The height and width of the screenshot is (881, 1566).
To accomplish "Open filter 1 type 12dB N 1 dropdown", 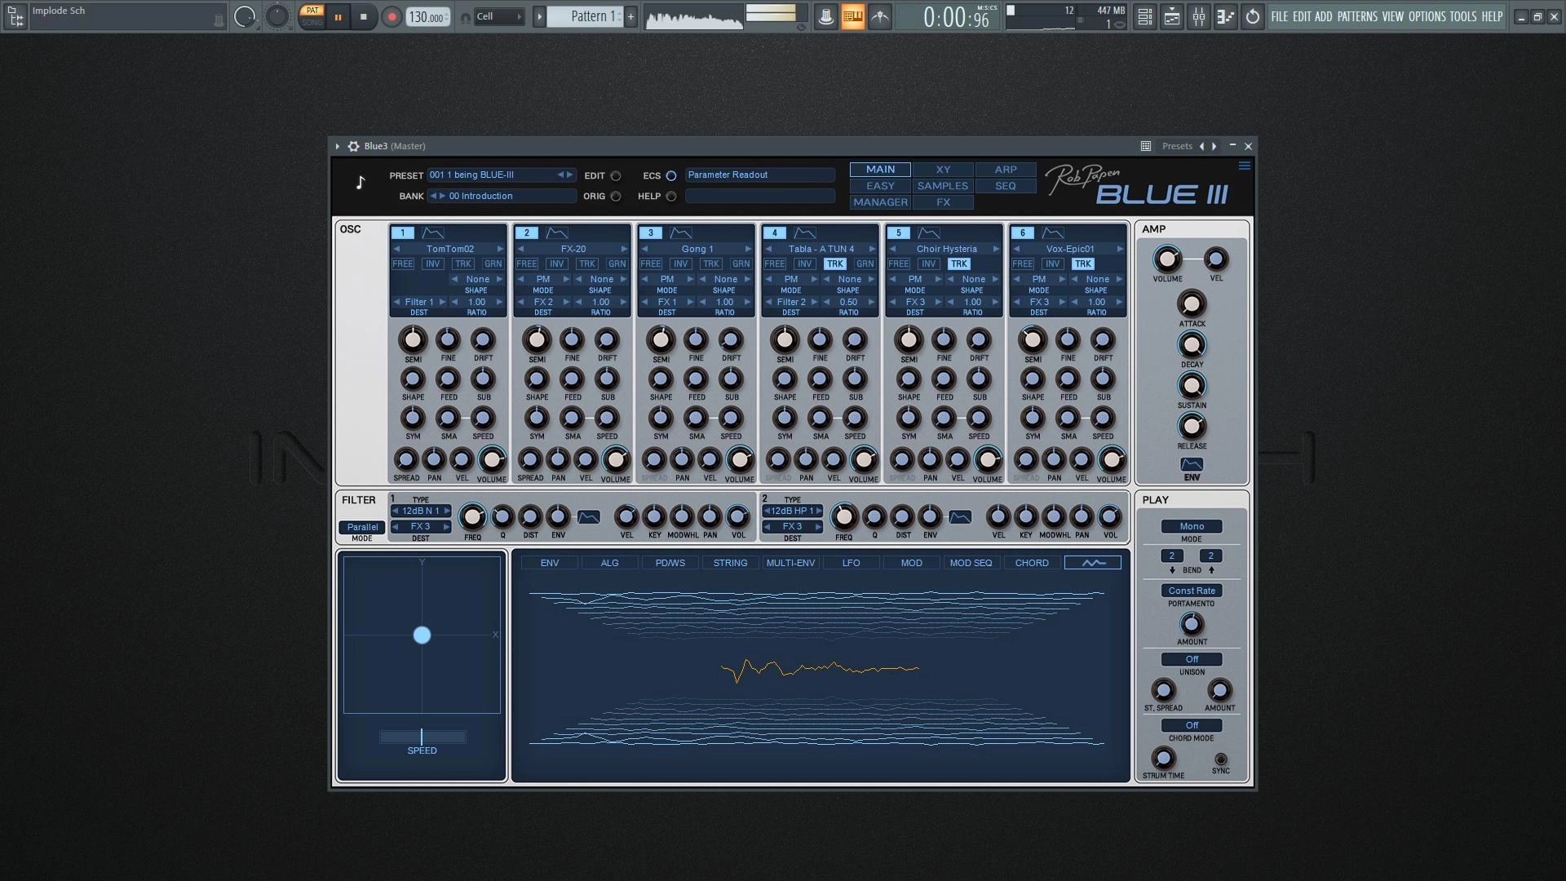I will point(421,511).
